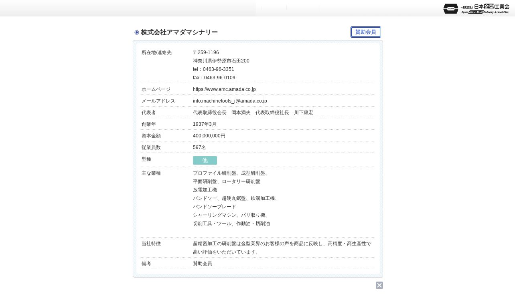The image size is (515, 294).
Task: Click the capital amount 400,000,000円
Action: pyautogui.click(x=209, y=136)
